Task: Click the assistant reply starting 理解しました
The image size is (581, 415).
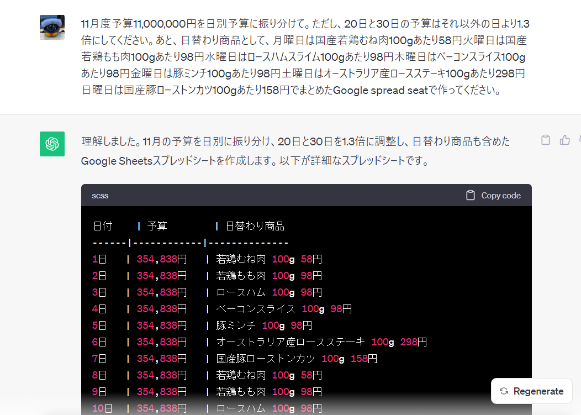Action: tap(295, 151)
